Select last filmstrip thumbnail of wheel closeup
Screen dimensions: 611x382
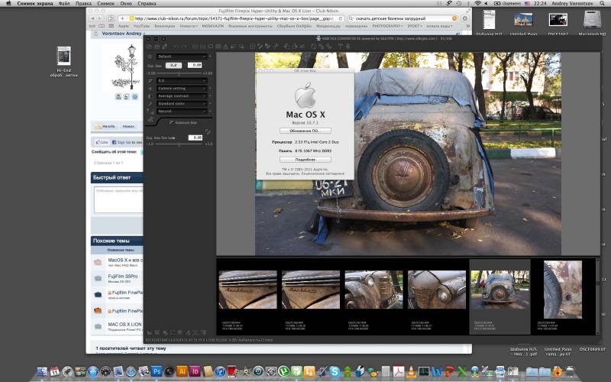click(563, 290)
